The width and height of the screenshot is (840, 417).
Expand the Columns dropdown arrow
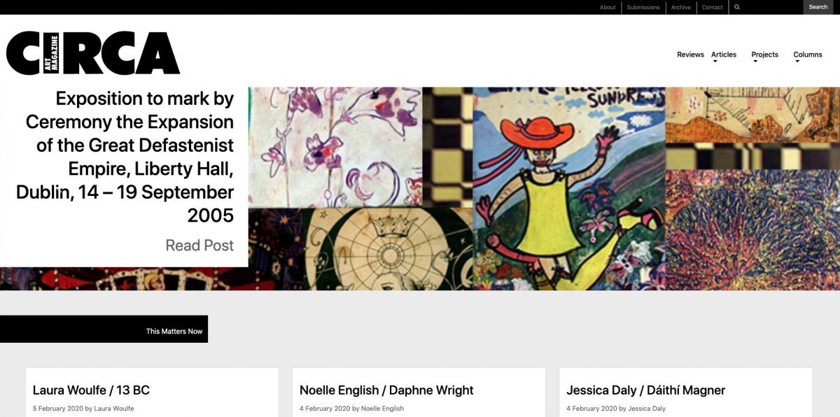[797, 62]
